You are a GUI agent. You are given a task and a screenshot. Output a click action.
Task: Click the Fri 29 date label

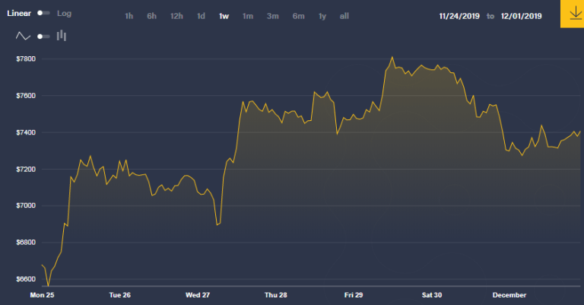click(x=354, y=295)
